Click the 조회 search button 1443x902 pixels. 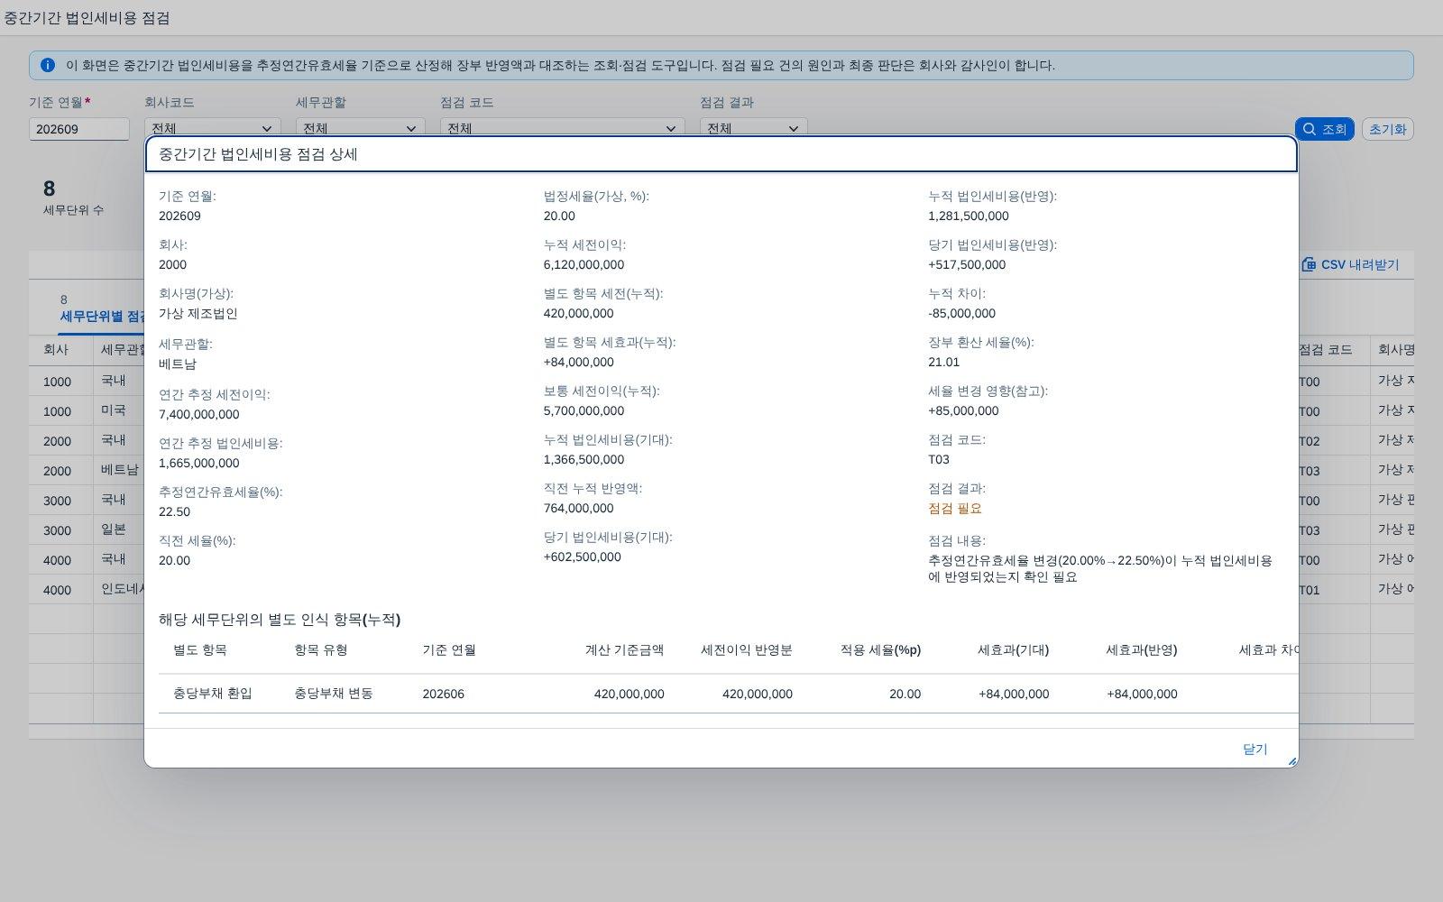click(1324, 129)
